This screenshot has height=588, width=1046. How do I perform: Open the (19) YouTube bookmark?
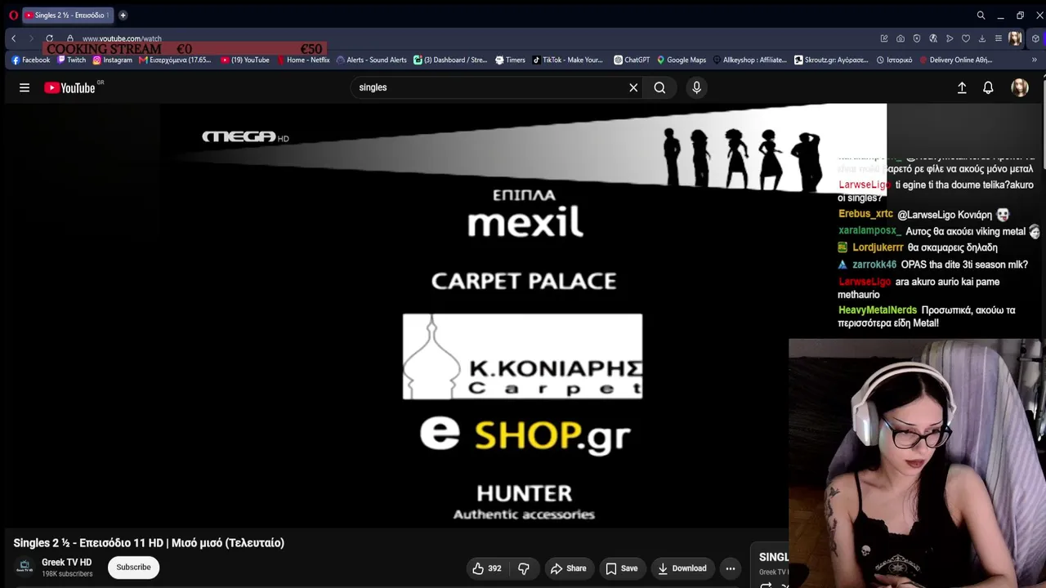coord(245,60)
